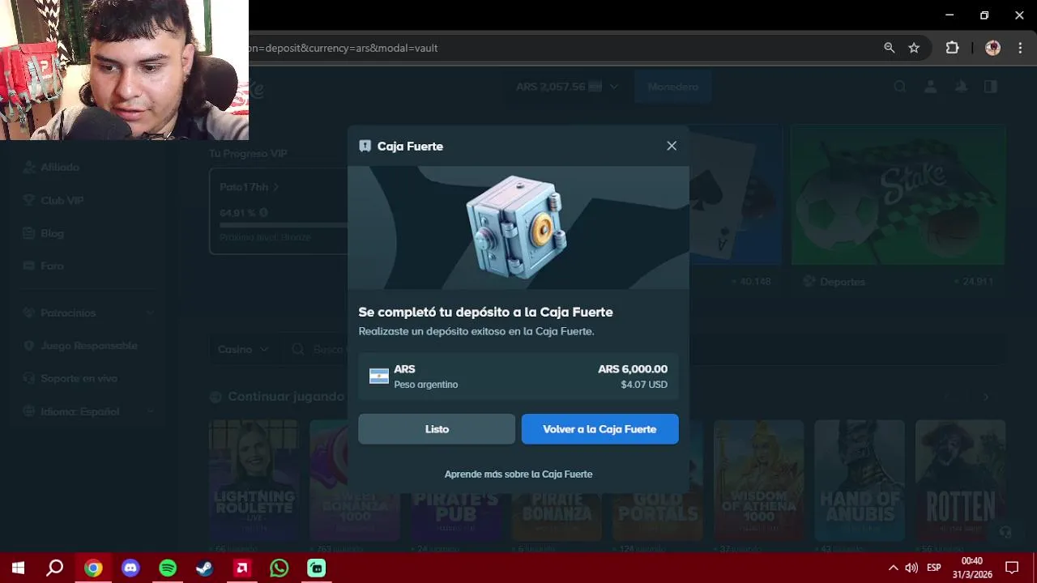Open the Windows notification center icon

click(1012, 568)
